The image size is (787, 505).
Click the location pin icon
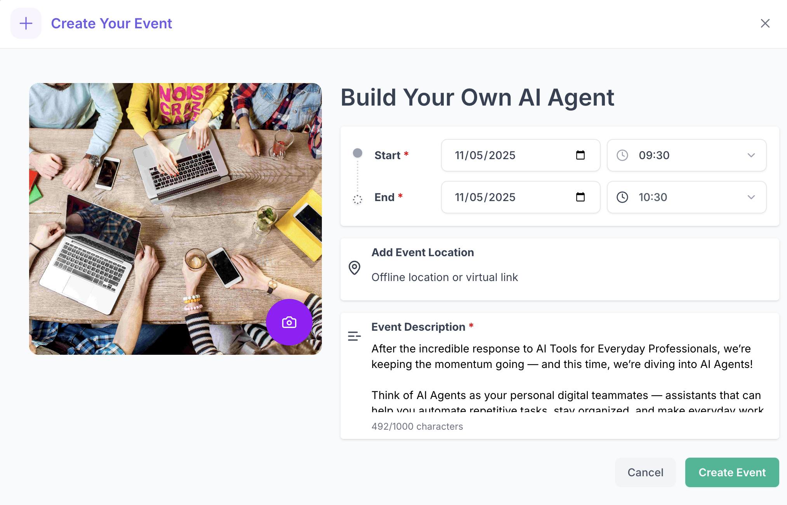click(x=354, y=268)
